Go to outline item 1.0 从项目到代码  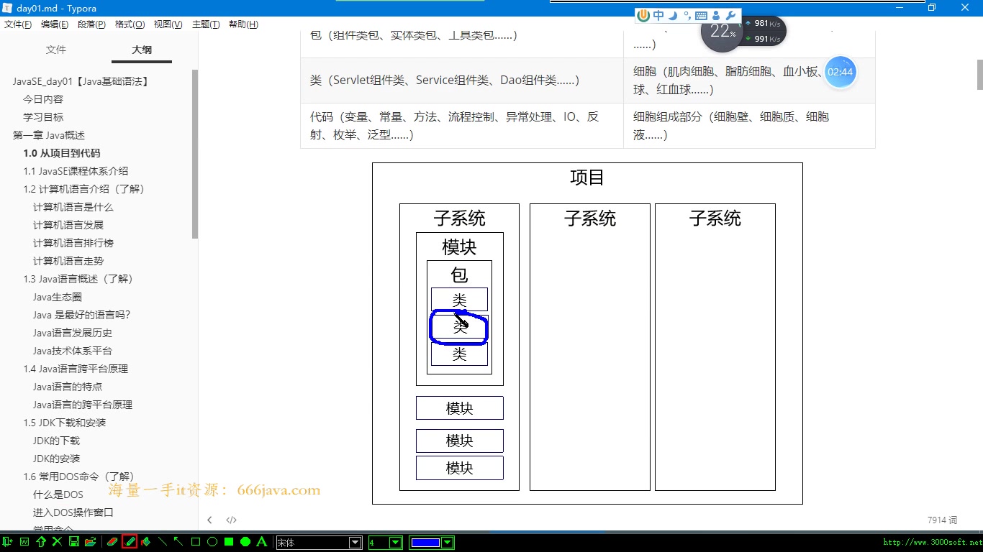62,153
